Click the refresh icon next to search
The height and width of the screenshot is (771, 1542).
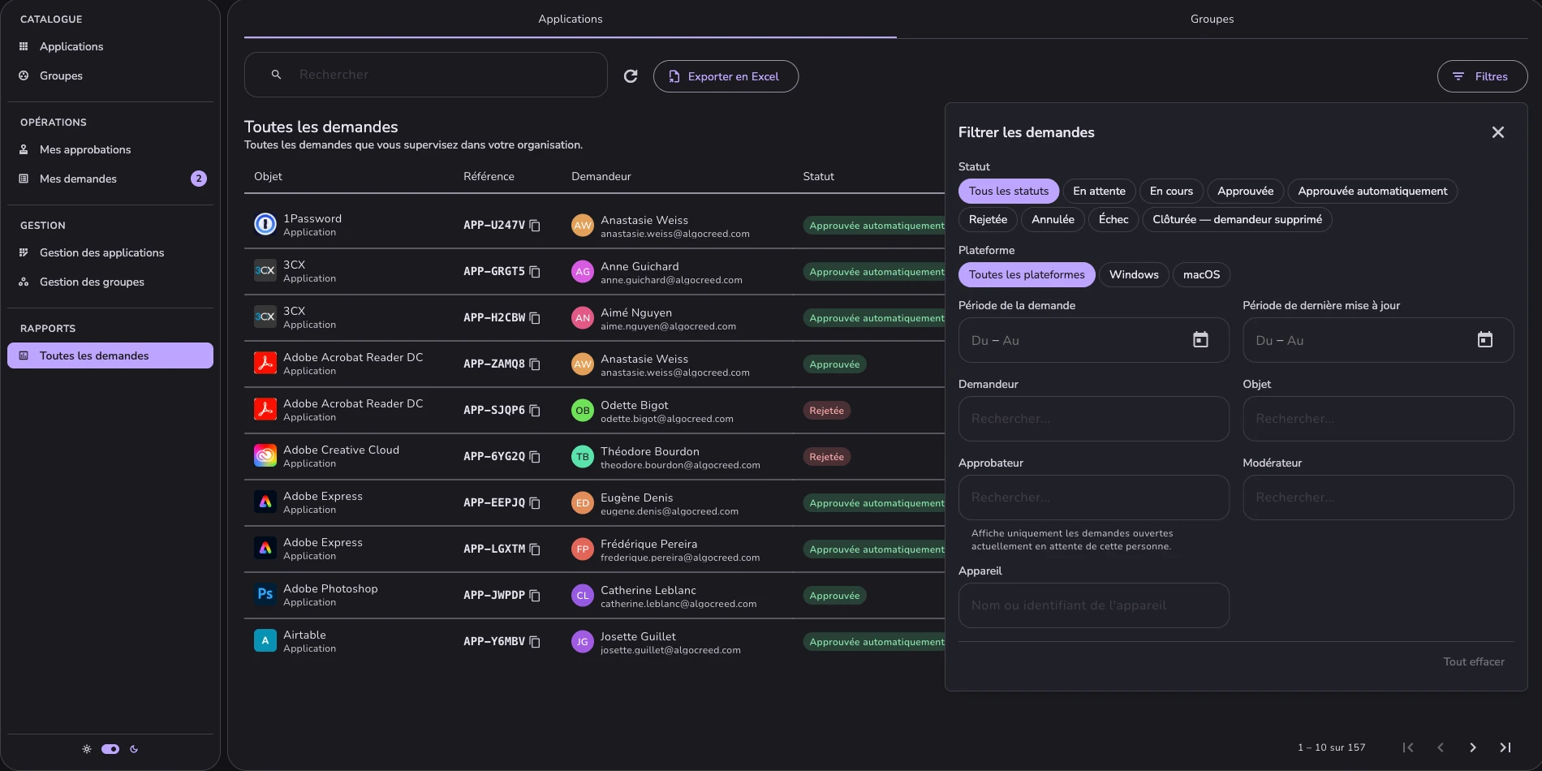[631, 76]
